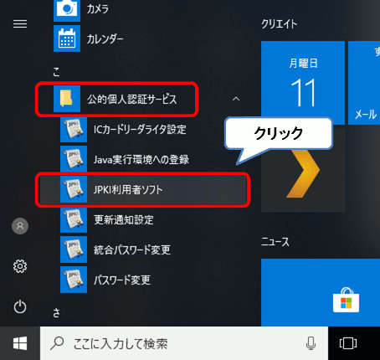Viewport: 380px width, 360px height.
Task: Click the 更新通知設定 icon
Action: pos(74,219)
